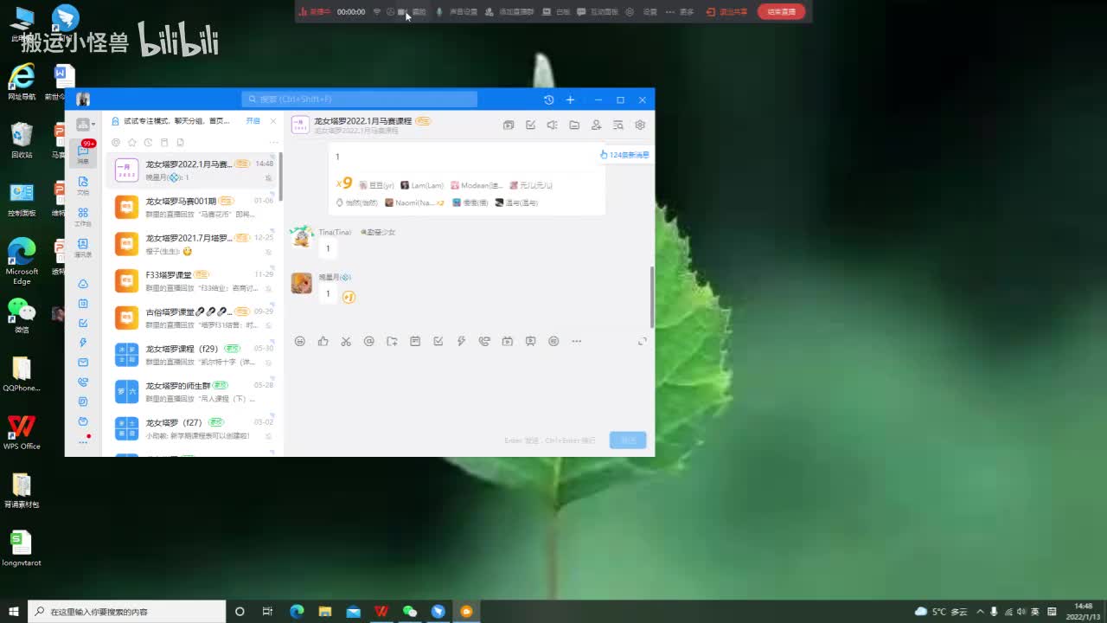Expand message input to full size
Image resolution: width=1107 pixels, height=623 pixels.
point(642,341)
